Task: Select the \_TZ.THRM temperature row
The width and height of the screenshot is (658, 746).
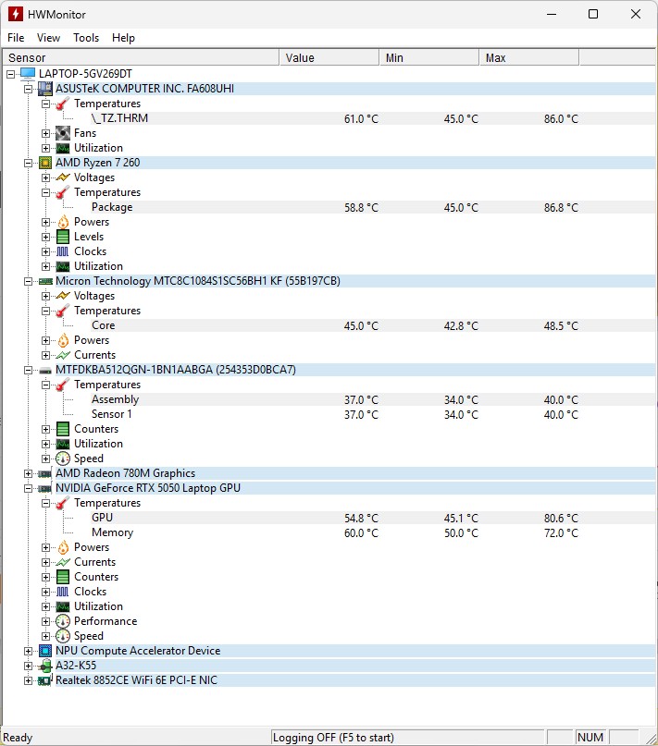Action: coord(373,118)
